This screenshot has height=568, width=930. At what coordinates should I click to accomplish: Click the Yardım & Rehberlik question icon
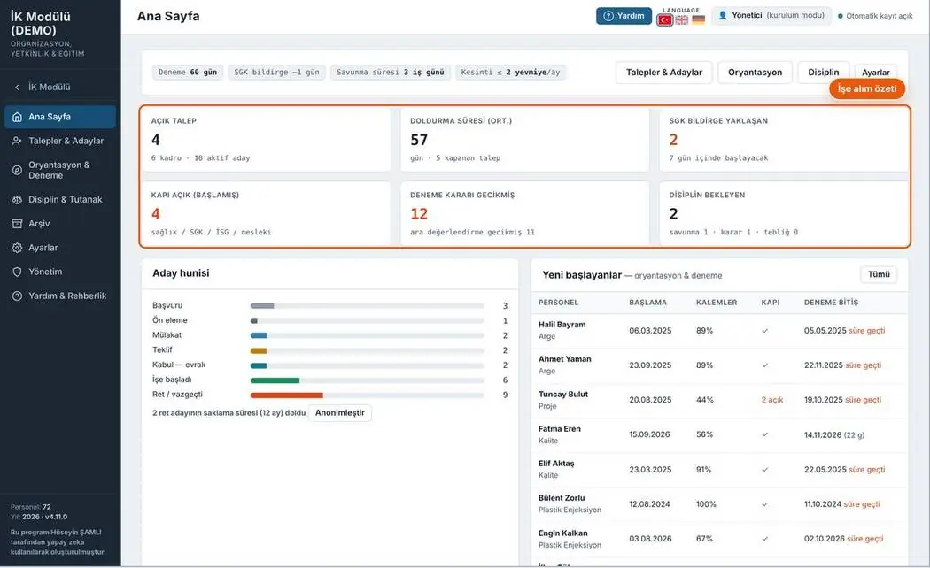pos(17,296)
